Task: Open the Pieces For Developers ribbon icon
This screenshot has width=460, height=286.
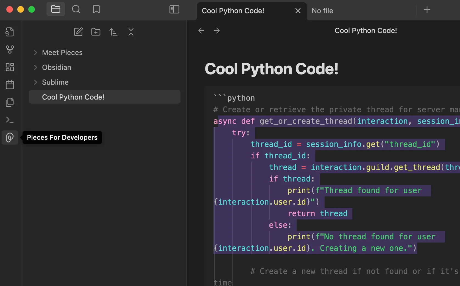Action: (x=10, y=137)
